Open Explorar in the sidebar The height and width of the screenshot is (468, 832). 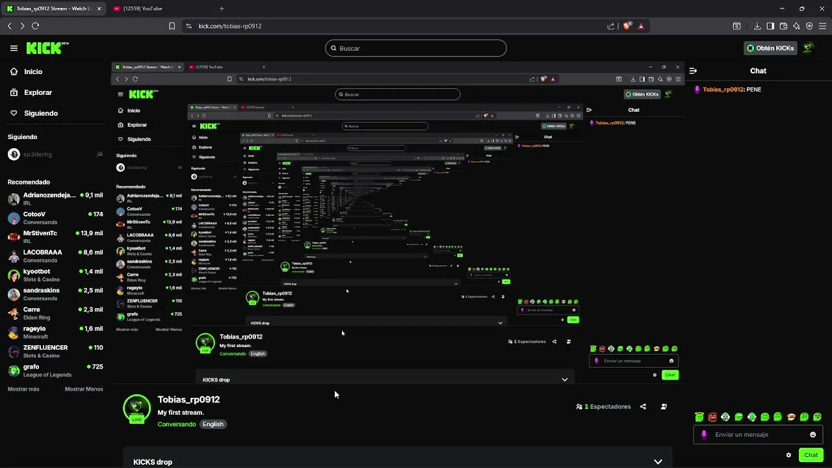(31, 92)
